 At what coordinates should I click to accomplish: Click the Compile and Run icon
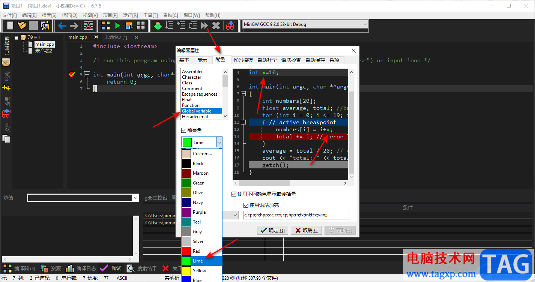tap(129, 25)
